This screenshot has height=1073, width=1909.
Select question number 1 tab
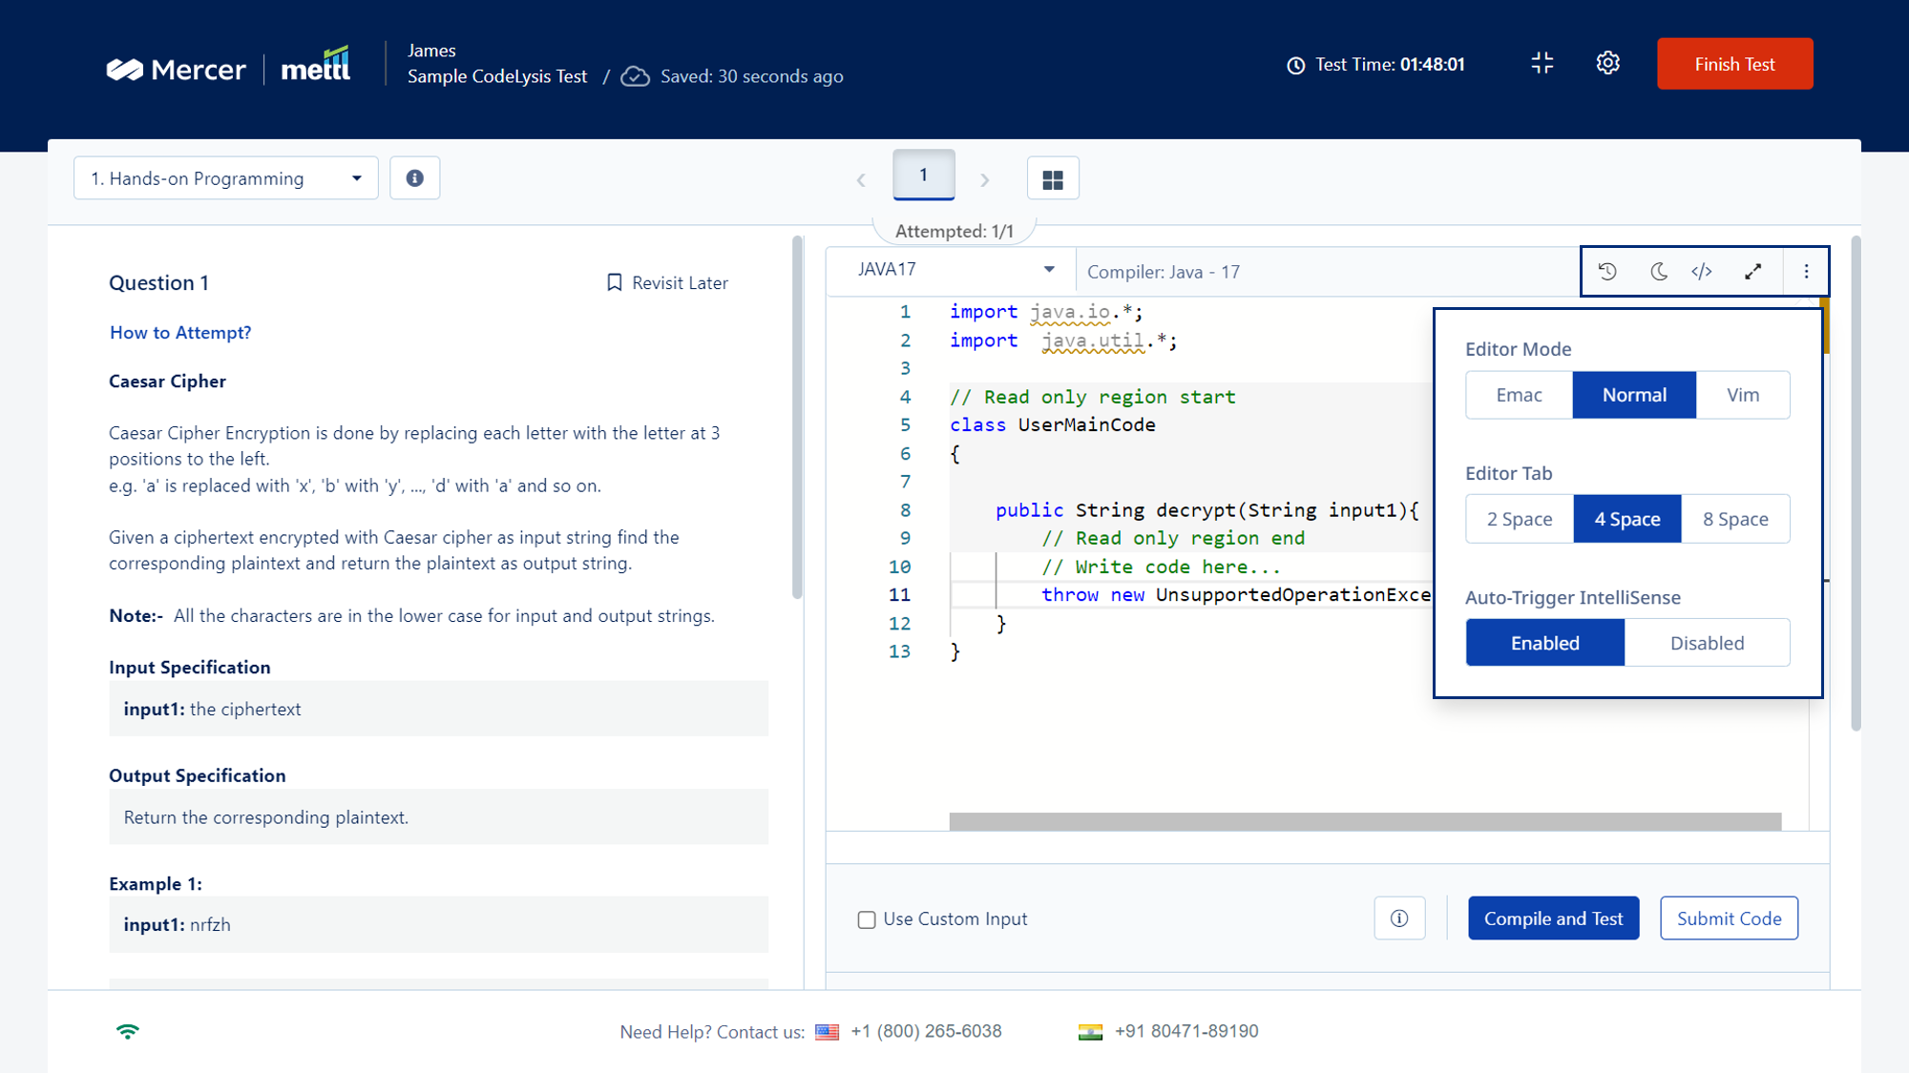coord(923,175)
